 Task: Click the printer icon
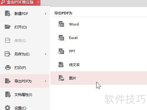click(8, 67)
